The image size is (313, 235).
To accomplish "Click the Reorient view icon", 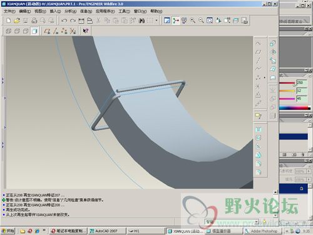I will pos(218,21).
